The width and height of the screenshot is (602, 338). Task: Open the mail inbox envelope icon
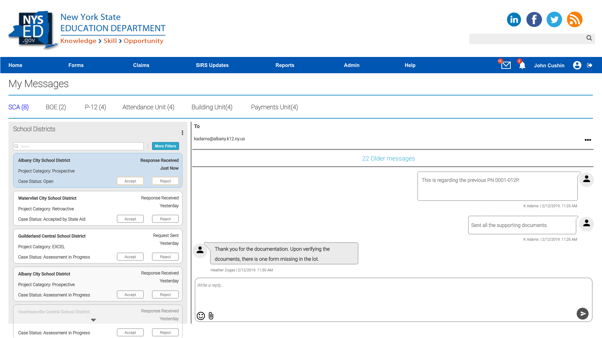506,65
